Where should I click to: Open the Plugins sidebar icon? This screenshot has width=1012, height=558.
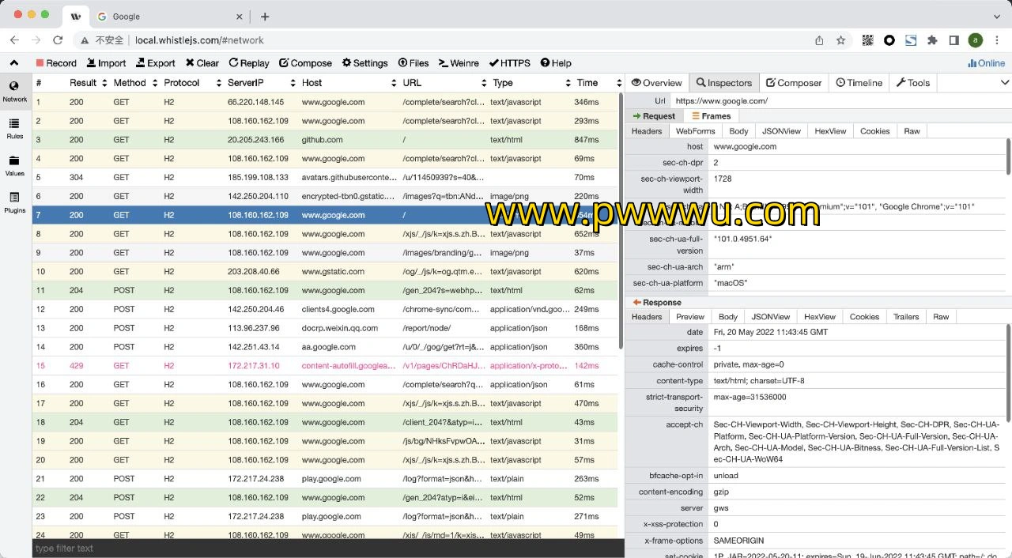click(14, 203)
